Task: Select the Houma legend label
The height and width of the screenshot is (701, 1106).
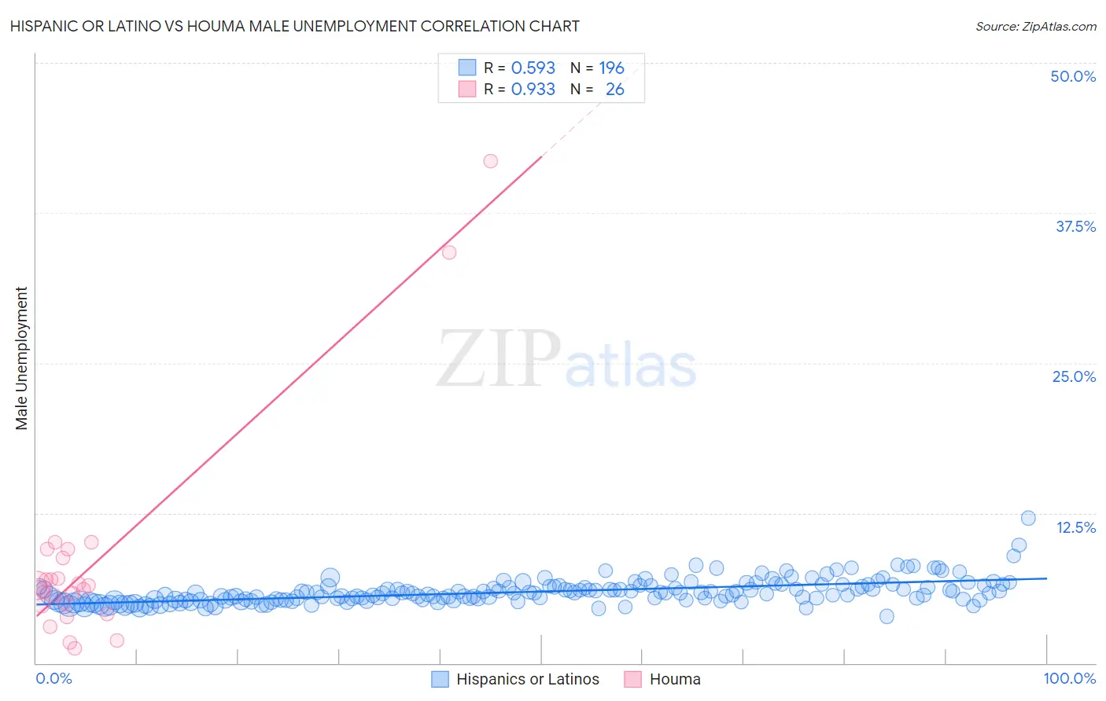Action: (x=675, y=679)
